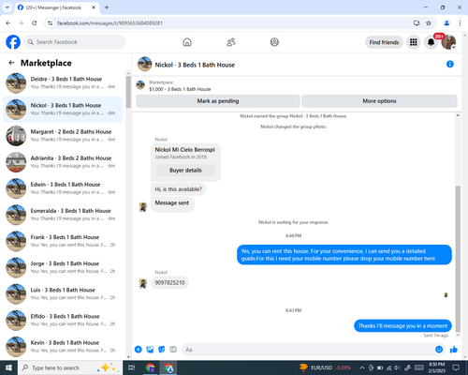Open the Facebook menu grid icon
Screen dimensions: 468x375
coord(414,42)
